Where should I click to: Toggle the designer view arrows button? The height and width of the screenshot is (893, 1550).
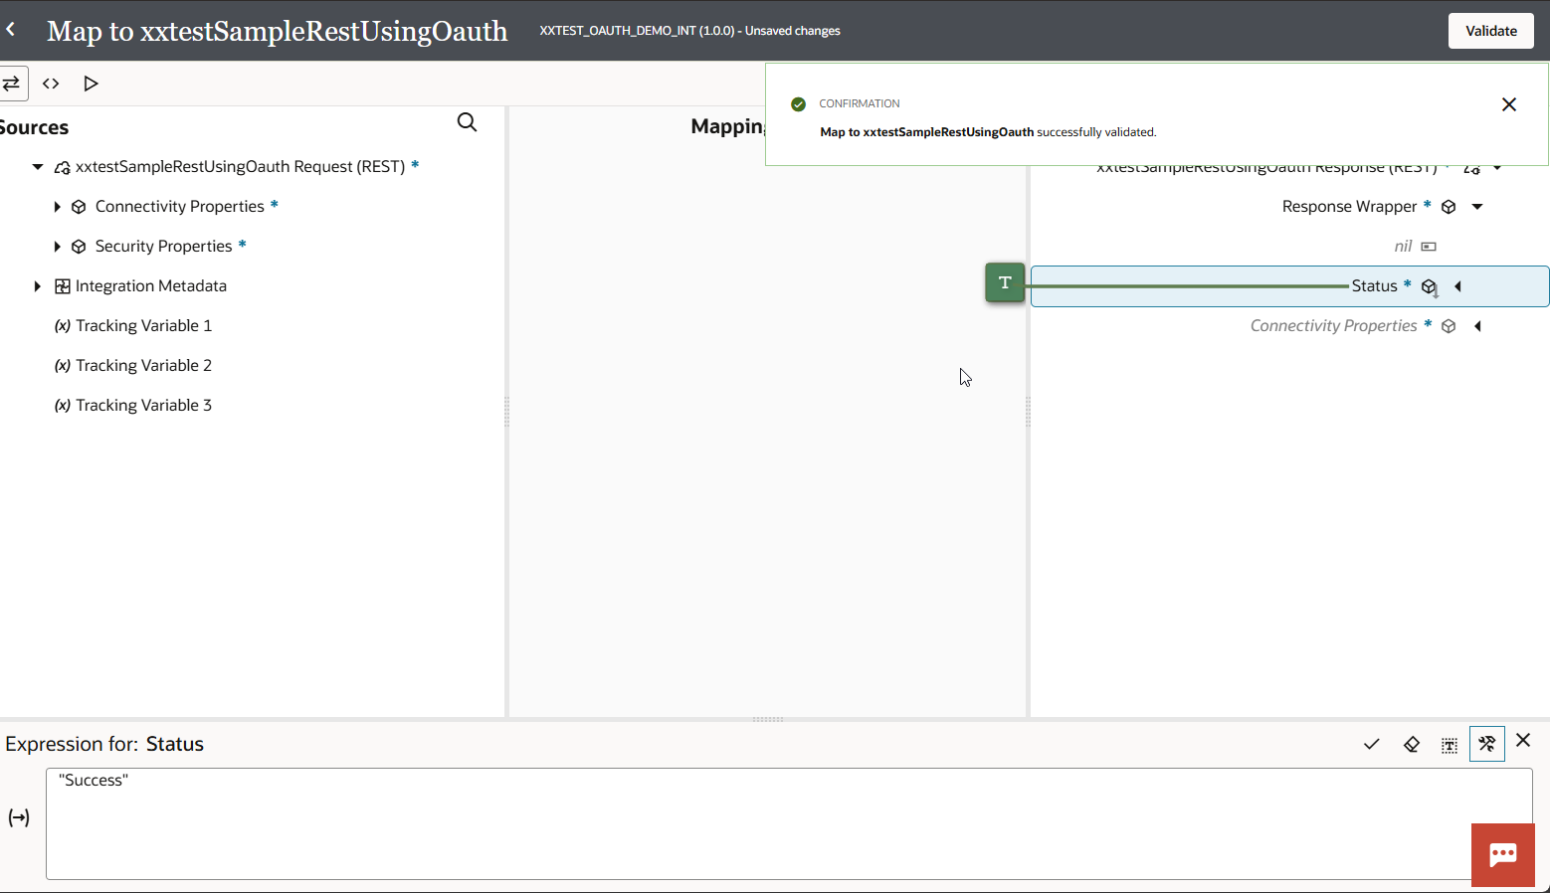pyautogui.click(x=12, y=84)
